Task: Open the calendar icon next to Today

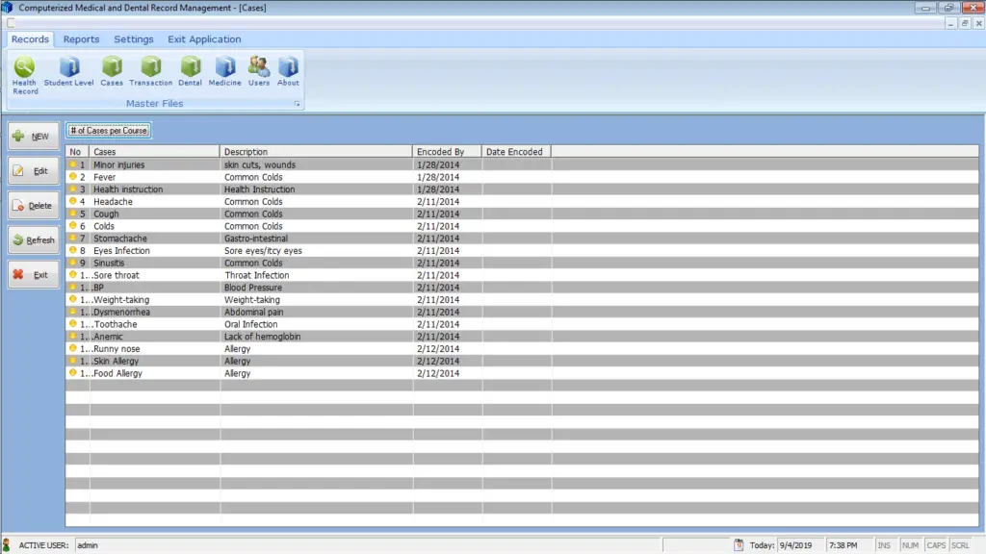Action: pyautogui.click(x=737, y=544)
